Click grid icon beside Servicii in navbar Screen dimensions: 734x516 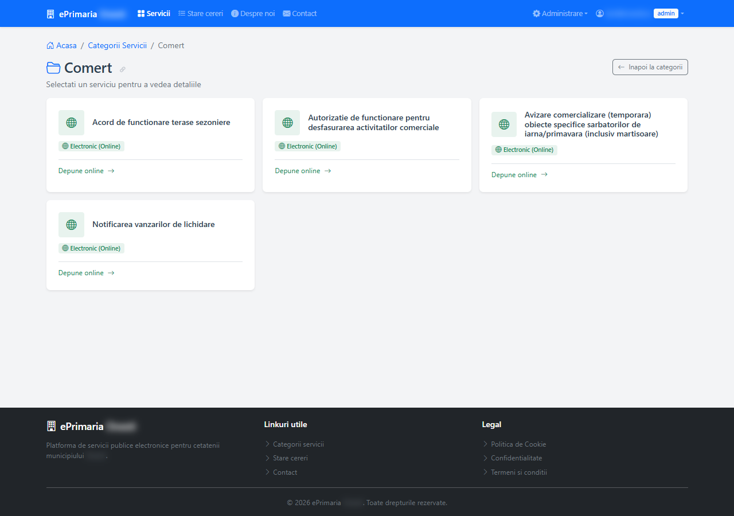[x=141, y=13]
